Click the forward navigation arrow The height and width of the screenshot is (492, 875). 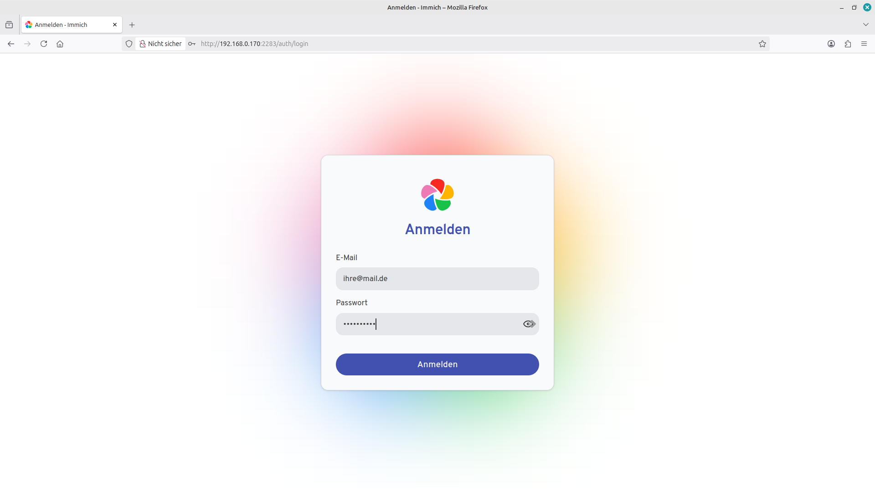[x=27, y=44]
